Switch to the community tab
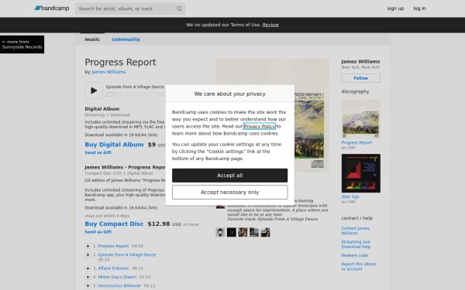465x290 pixels. 126,39
